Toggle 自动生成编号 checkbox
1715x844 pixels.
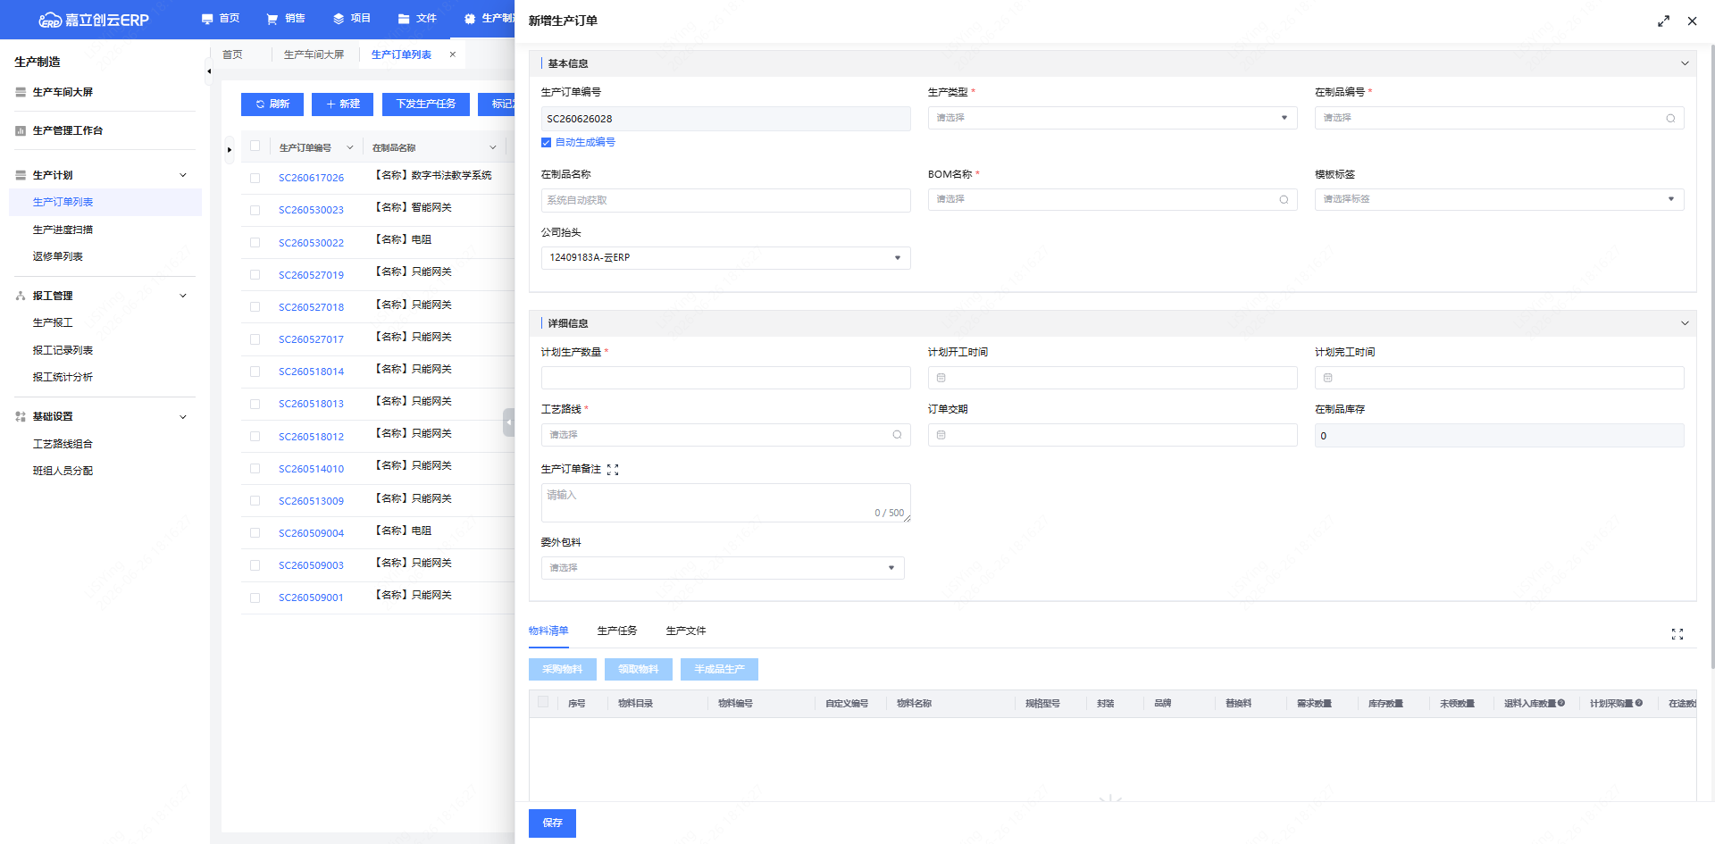546,143
